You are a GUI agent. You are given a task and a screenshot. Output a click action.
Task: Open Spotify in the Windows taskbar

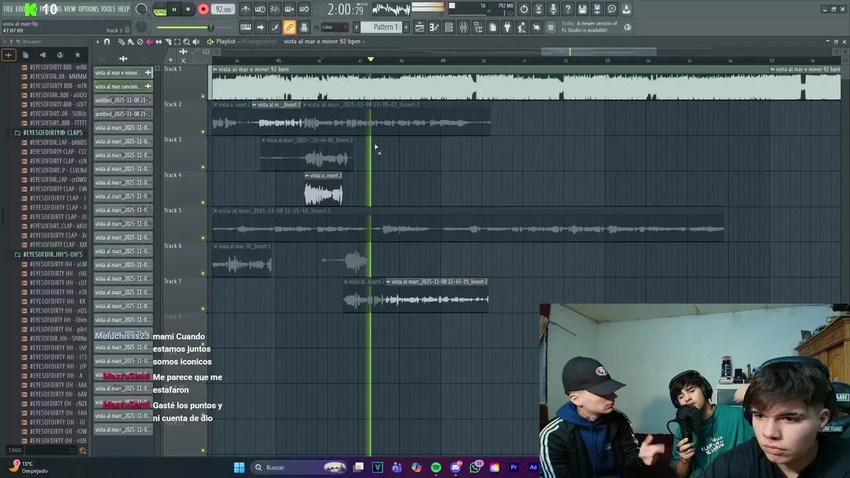point(436,467)
